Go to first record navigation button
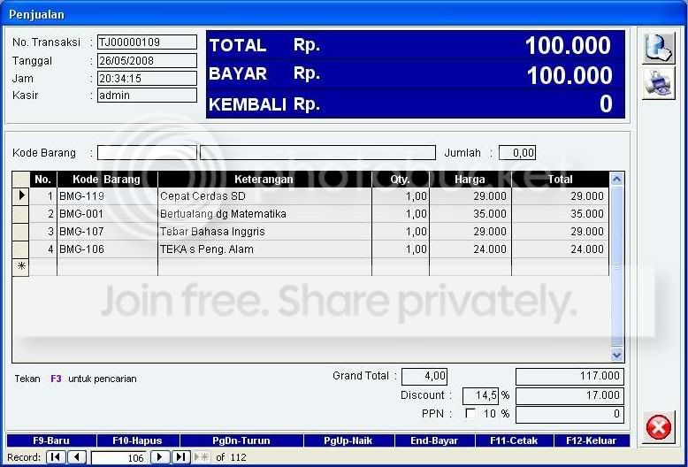Image resolution: width=688 pixels, height=467 pixels. pyautogui.click(x=56, y=457)
